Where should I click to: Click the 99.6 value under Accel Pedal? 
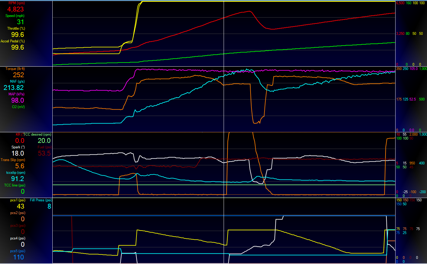pyautogui.click(x=18, y=47)
